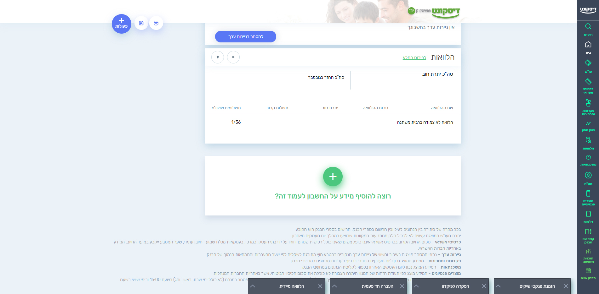Click the 'הלוואות' card heading
The height and width of the screenshot is (294, 599).
click(443, 57)
